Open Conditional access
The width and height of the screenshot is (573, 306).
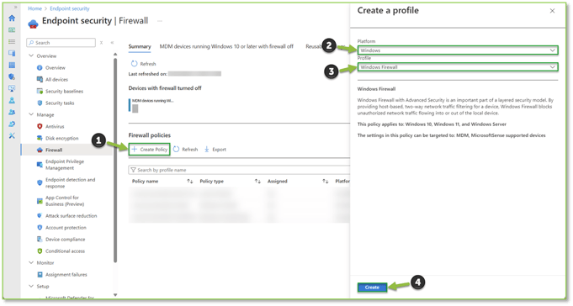tap(65, 251)
